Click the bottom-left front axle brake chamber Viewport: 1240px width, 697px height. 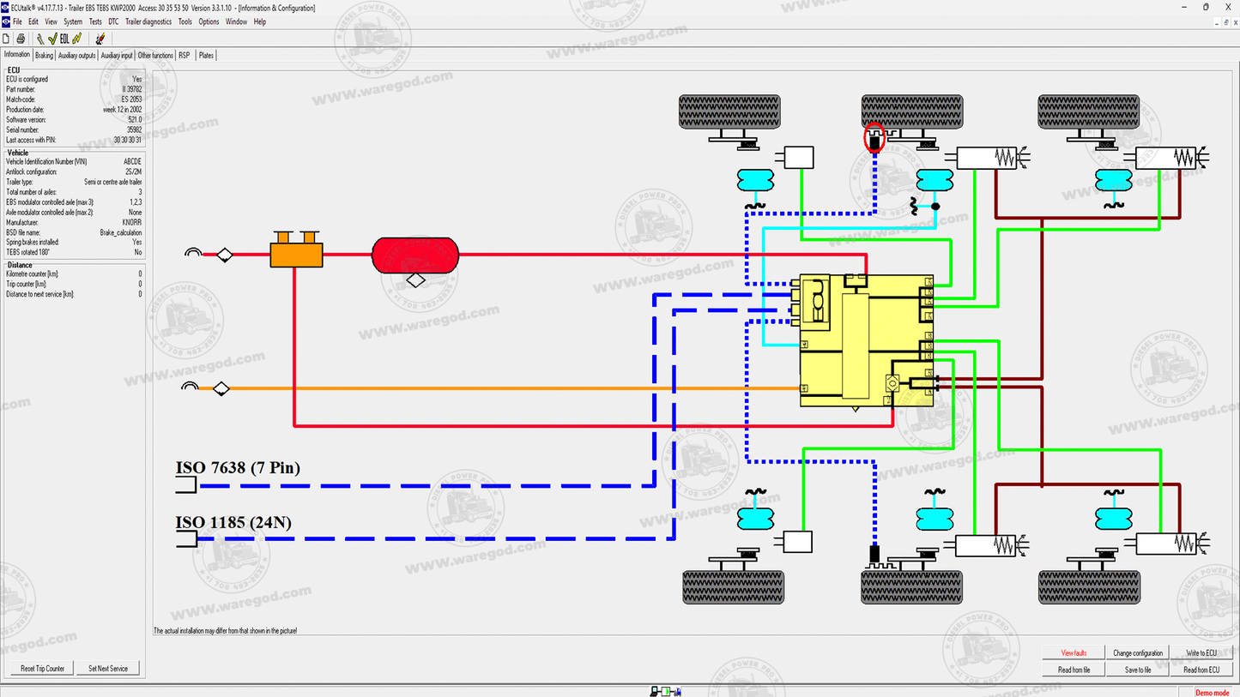click(798, 542)
